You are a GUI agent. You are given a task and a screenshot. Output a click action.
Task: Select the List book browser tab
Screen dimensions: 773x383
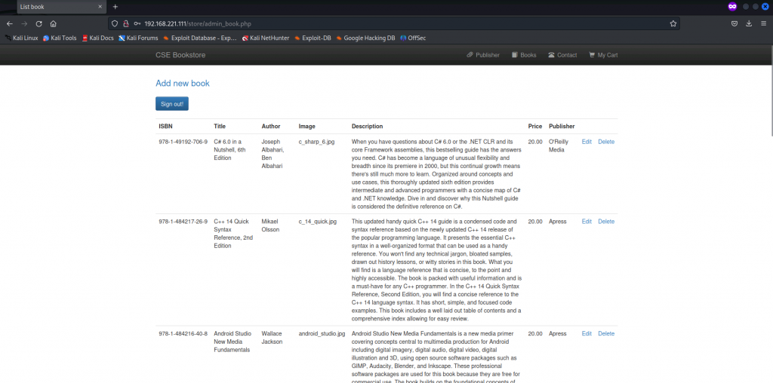pyautogui.click(x=61, y=7)
